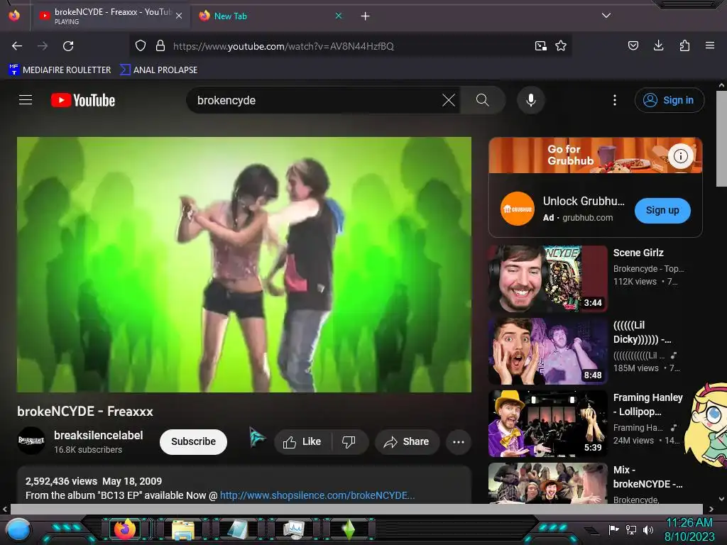Click 2,592,436 views description text
Screen dimensions: 727x545
pyautogui.click(x=61, y=481)
